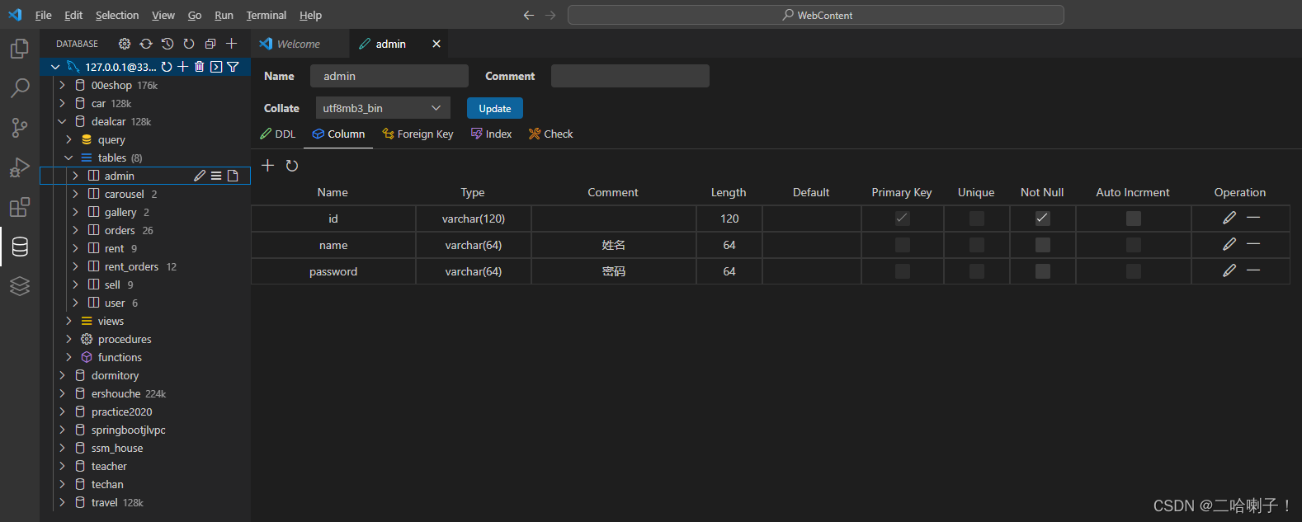Switch to the Check tab
1302x522 pixels.
pyautogui.click(x=550, y=134)
